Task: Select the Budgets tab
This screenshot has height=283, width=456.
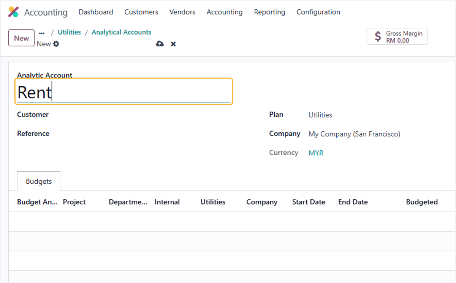Action: tap(39, 181)
